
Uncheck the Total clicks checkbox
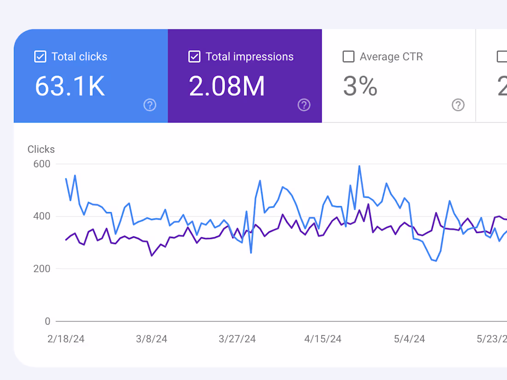tap(40, 57)
